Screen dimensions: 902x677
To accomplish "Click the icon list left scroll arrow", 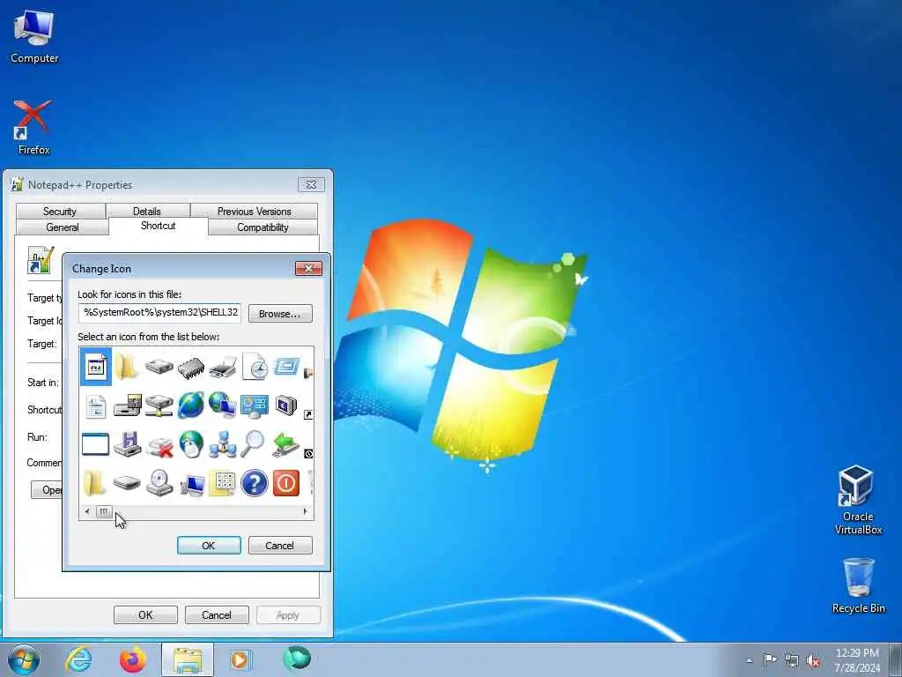I will pyautogui.click(x=87, y=511).
